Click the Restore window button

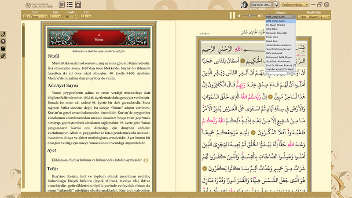pyautogui.click(x=320, y=4)
